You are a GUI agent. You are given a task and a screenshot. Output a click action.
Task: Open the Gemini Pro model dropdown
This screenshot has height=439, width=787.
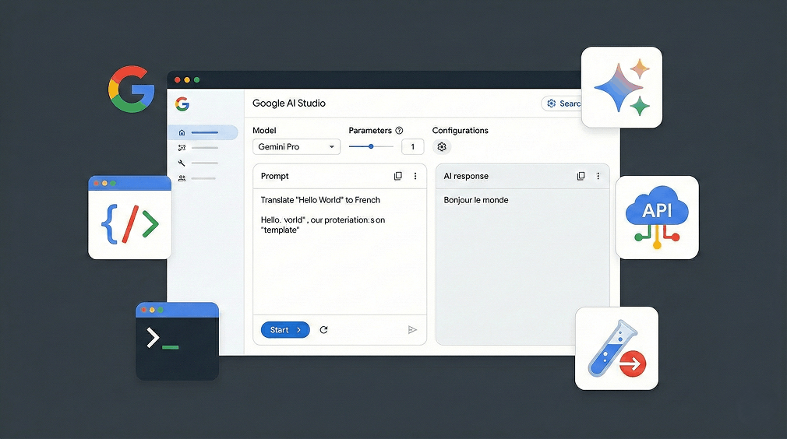pyautogui.click(x=296, y=147)
